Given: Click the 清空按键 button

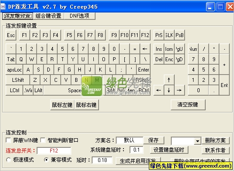Looking at the screenshot, I should tap(188, 105).
